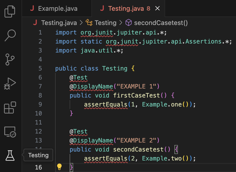The image size is (236, 172).
Task: Open the Testing panel via the flask icon
Action: click(x=10, y=155)
